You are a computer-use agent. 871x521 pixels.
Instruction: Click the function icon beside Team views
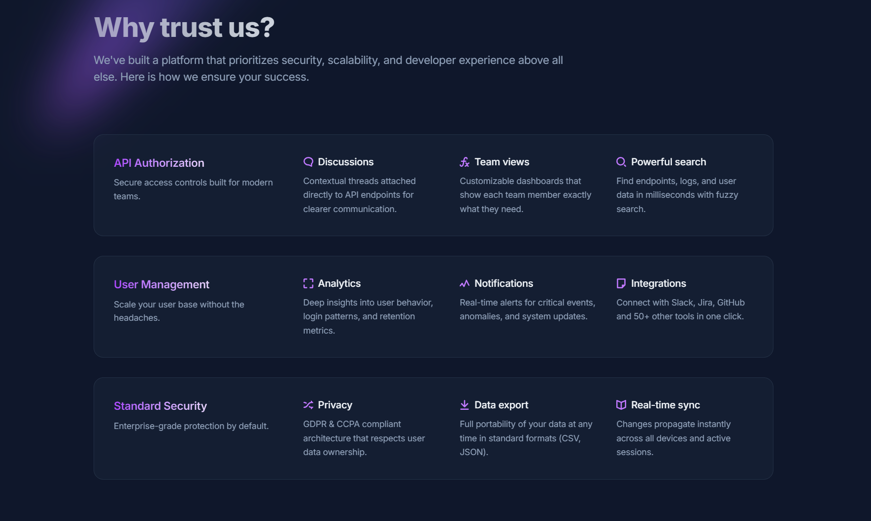pyautogui.click(x=465, y=162)
